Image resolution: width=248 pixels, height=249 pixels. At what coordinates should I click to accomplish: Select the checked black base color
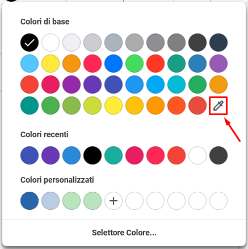pos(30,43)
